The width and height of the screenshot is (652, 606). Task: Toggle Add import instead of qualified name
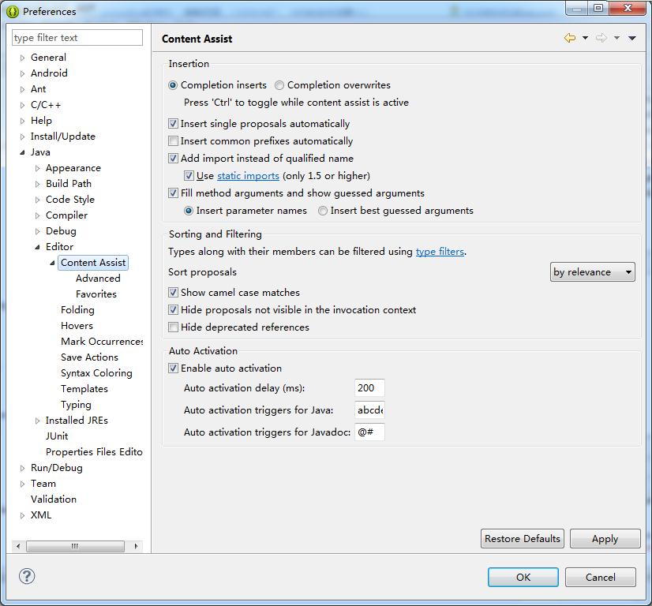pyautogui.click(x=173, y=159)
